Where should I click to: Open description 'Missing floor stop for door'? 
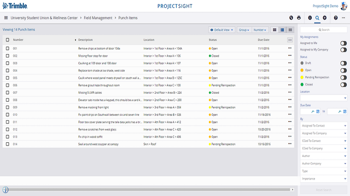[x=93, y=56]
